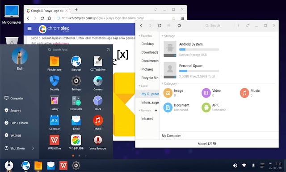
Task: Open a new browser tab
Action: tap(76, 9)
